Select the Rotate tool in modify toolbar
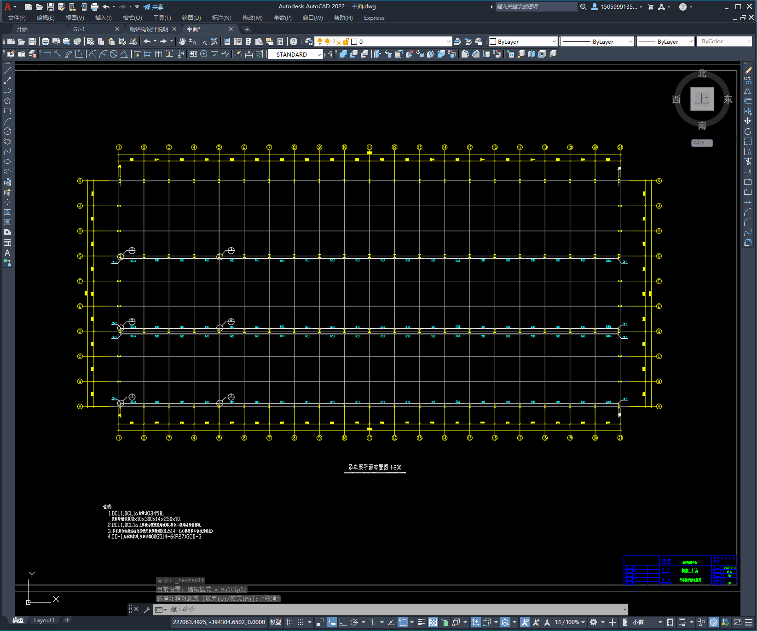This screenshot has height=631, width=757. (748, 131)
